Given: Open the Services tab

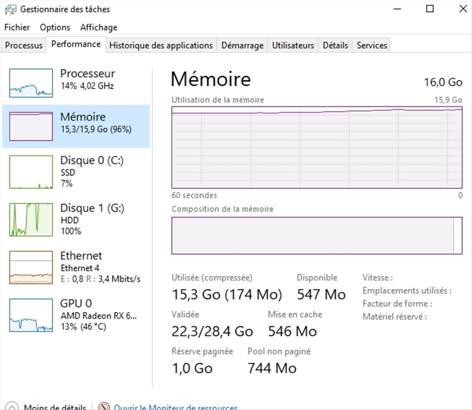Looking at the screenshot, I should coord(372,45).
